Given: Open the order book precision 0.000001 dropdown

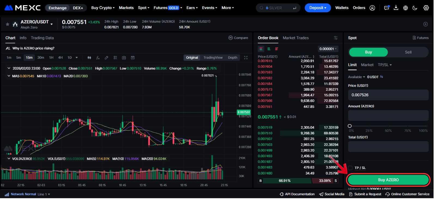Looking at the screenshot, I should click(328, 49).
